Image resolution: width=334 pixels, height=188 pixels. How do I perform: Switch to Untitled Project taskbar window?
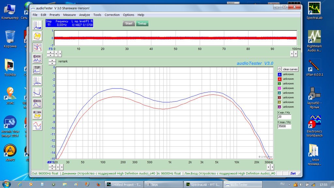pos(124,185)
